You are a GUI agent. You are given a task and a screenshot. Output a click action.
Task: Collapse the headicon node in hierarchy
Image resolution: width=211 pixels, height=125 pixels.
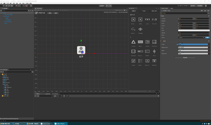tap(3, 17)
